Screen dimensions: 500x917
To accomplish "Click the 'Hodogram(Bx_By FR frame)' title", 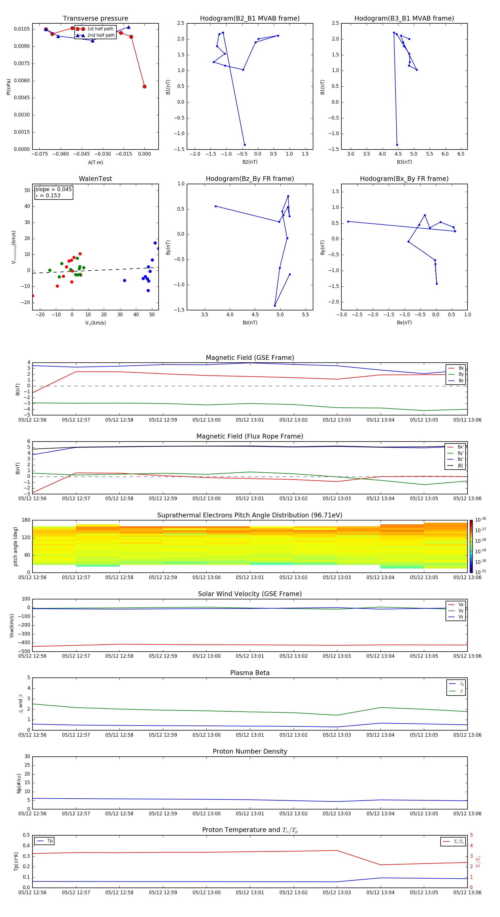I will tap(404, 179).
